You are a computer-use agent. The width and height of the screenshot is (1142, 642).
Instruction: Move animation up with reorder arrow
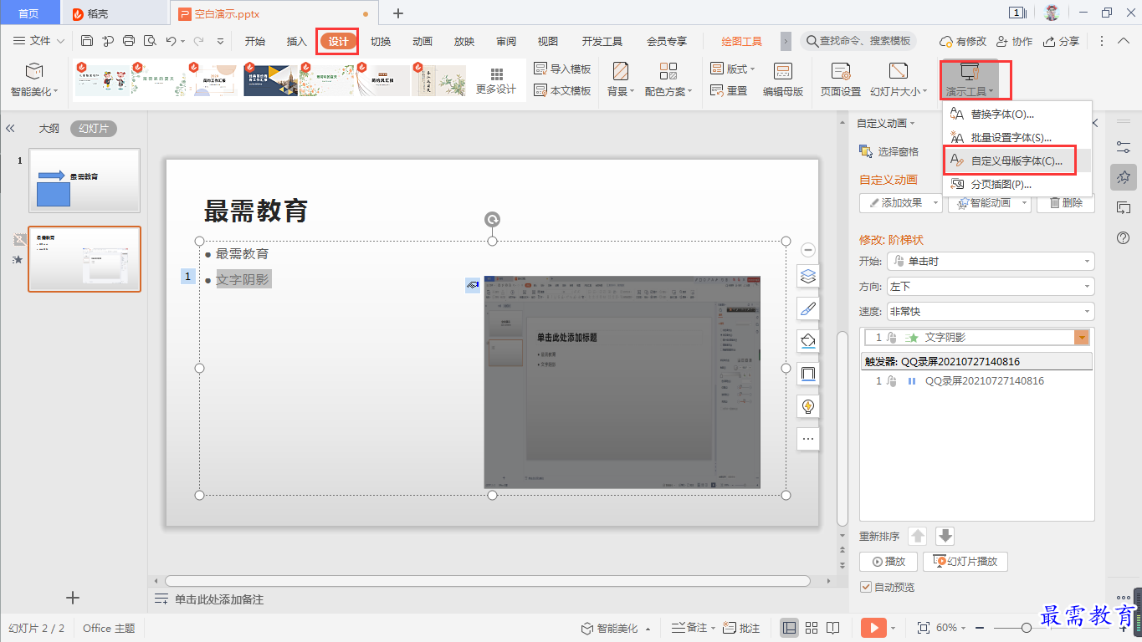pos(918,537)
